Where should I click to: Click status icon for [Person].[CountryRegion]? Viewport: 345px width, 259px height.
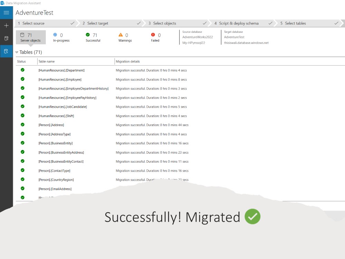22,180
